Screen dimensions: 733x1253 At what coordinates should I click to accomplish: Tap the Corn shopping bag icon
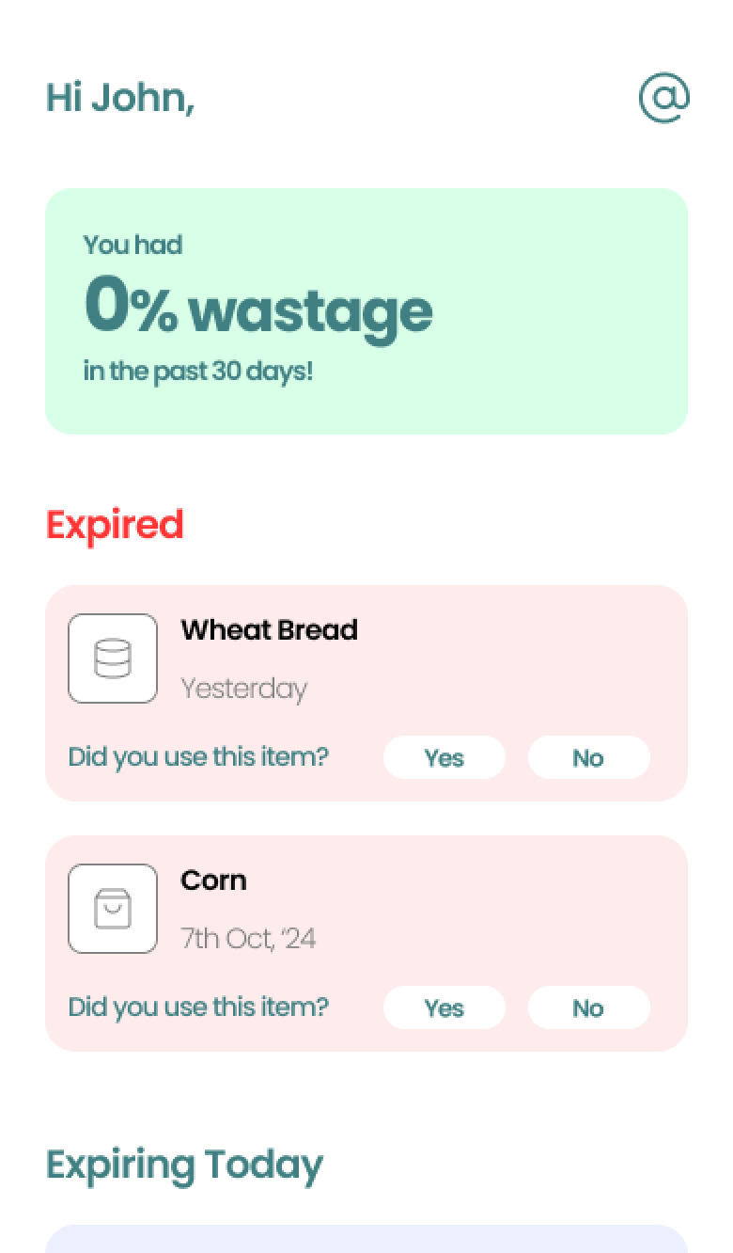[113, 909]
